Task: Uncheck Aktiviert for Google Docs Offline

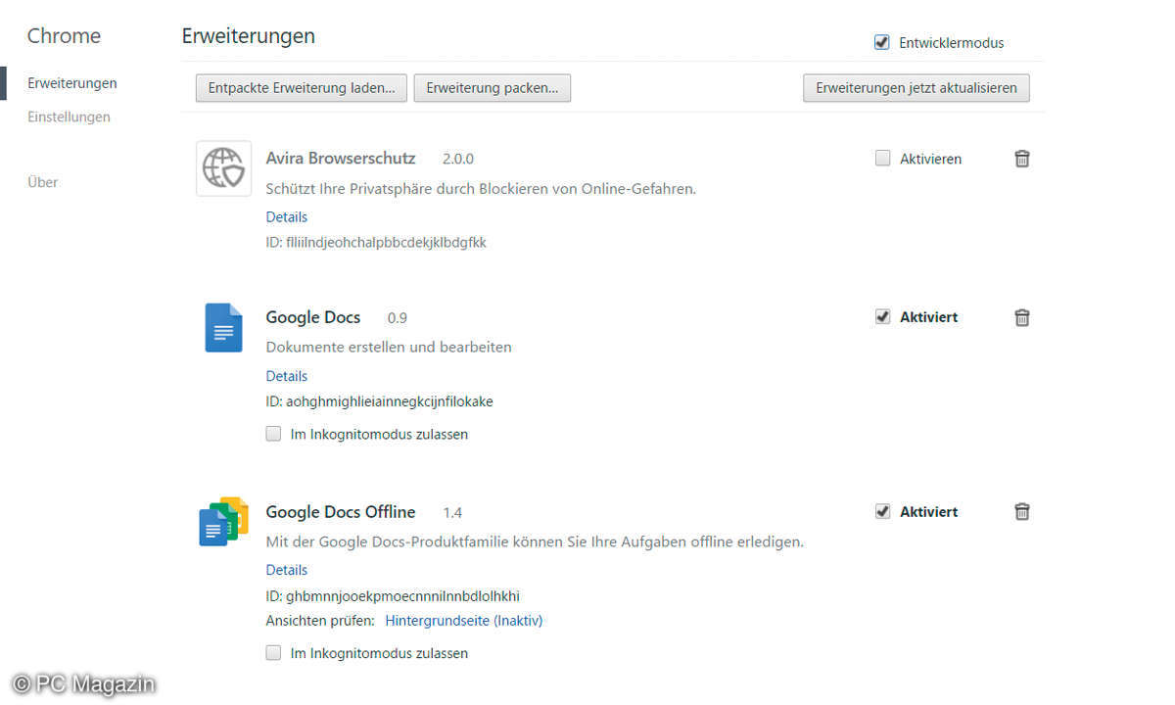Action: pos(882,511)
